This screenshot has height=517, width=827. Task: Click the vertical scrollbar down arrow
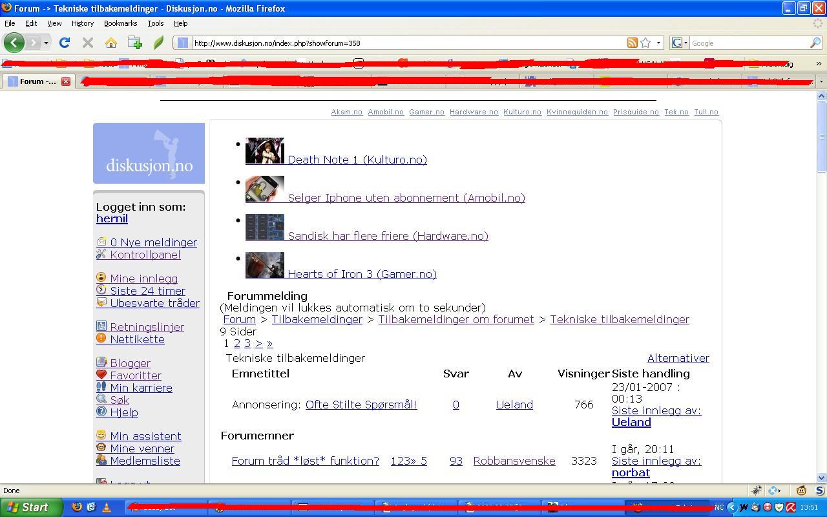pyautogui.click(x=821, y=478)
